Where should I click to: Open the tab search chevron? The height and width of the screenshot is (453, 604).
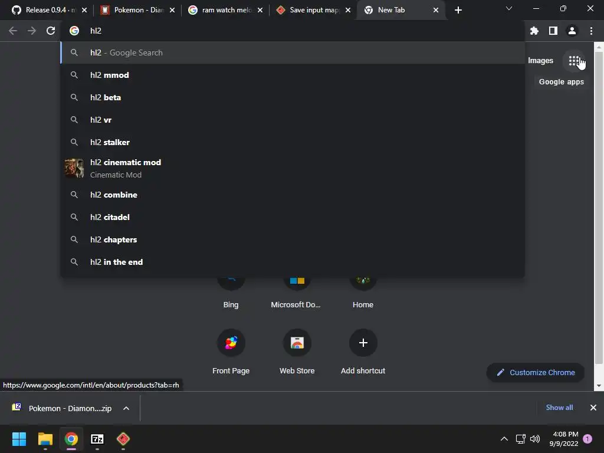pyautogui.click(x=509, y=8)
